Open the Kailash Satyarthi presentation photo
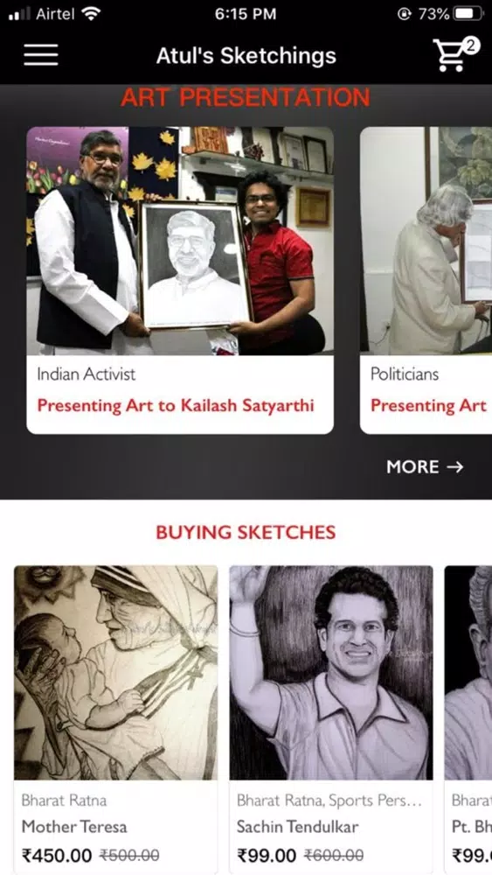The height and width of the screenshot is (875, 492). (x=180, y=241)
